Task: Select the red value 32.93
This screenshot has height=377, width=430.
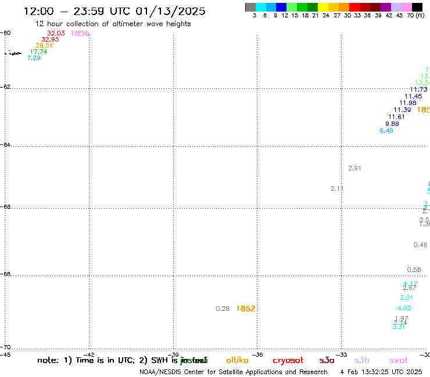Action: click(50, 39)
